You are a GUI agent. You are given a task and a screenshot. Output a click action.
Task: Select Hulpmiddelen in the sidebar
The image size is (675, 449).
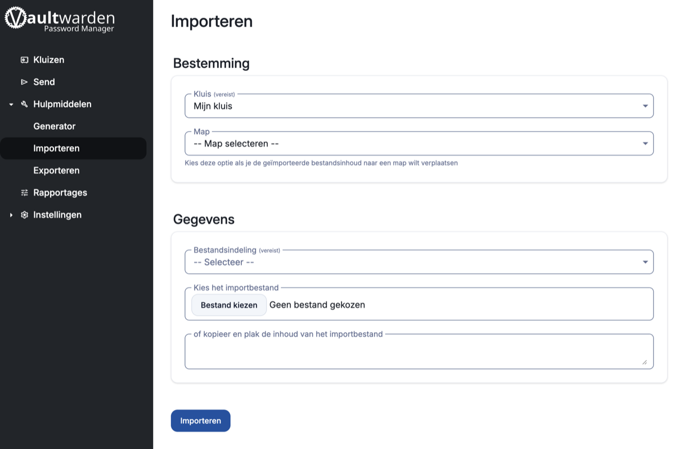click(x=62, y=104)
